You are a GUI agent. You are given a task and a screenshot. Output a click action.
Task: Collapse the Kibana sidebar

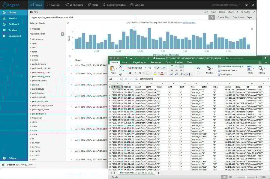(12, 158)
